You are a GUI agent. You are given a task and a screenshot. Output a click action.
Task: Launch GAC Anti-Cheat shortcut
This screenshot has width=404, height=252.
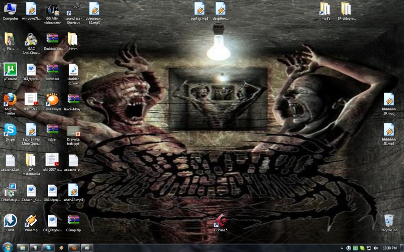[x=31, y=44]
